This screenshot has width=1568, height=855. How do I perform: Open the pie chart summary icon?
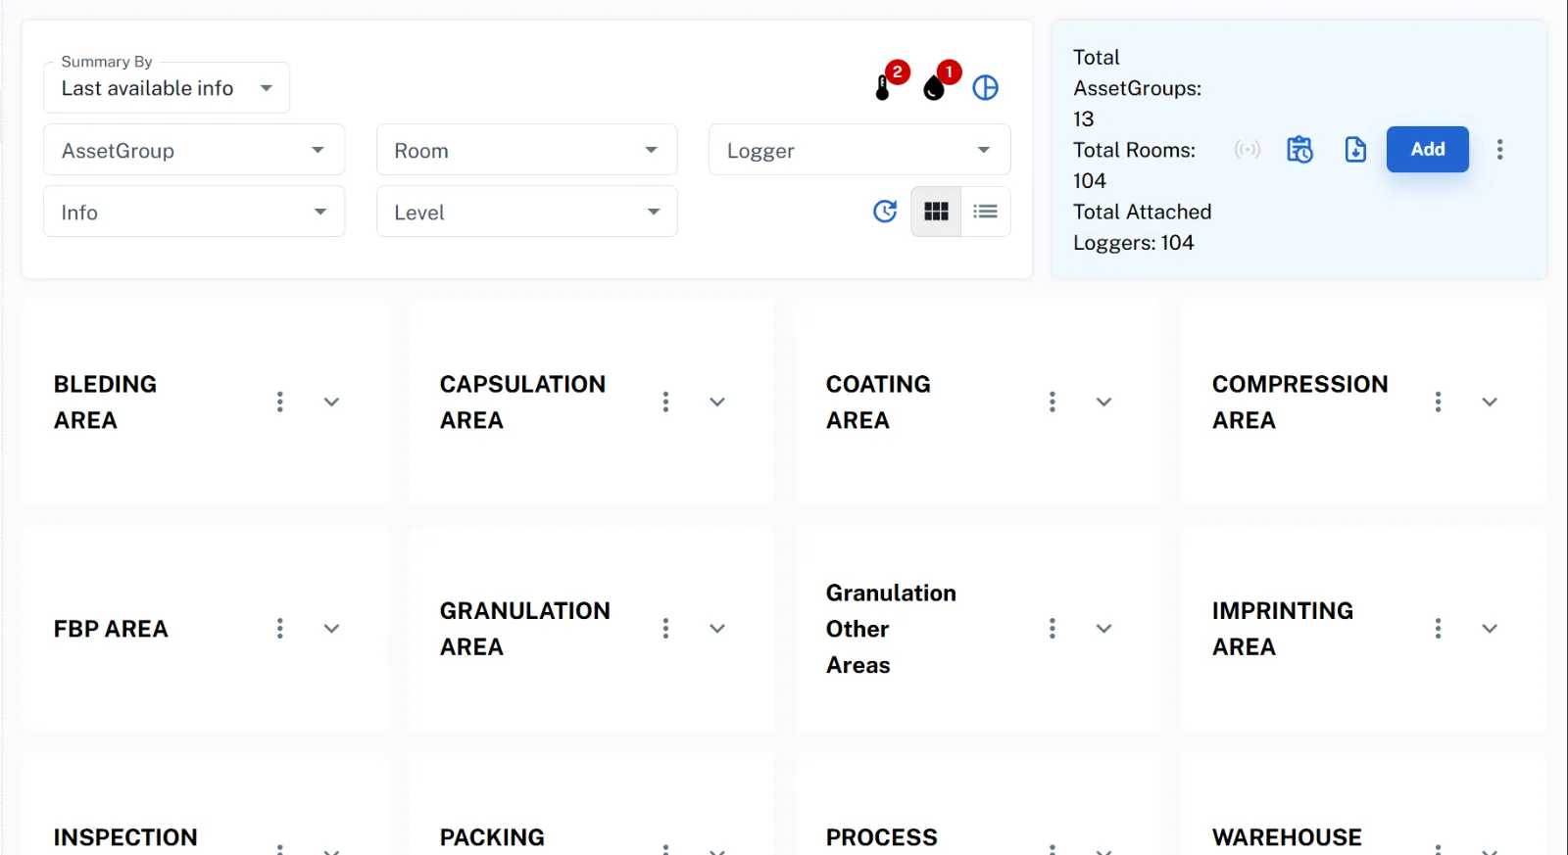986,88
